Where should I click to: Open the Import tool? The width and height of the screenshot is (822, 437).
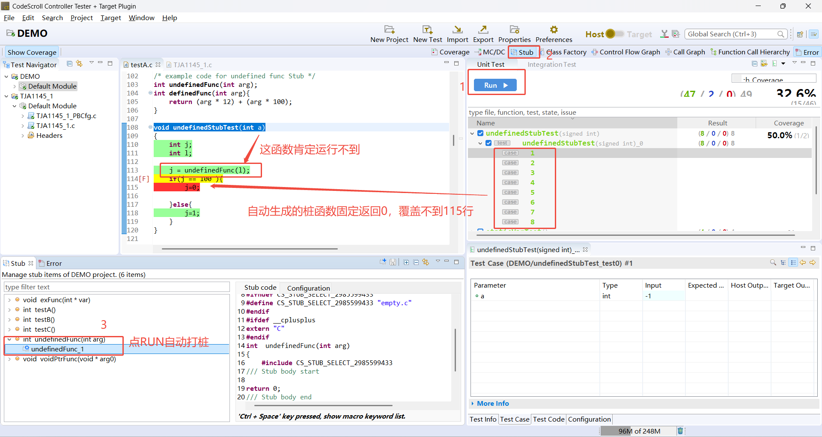[x=457, y=30]
